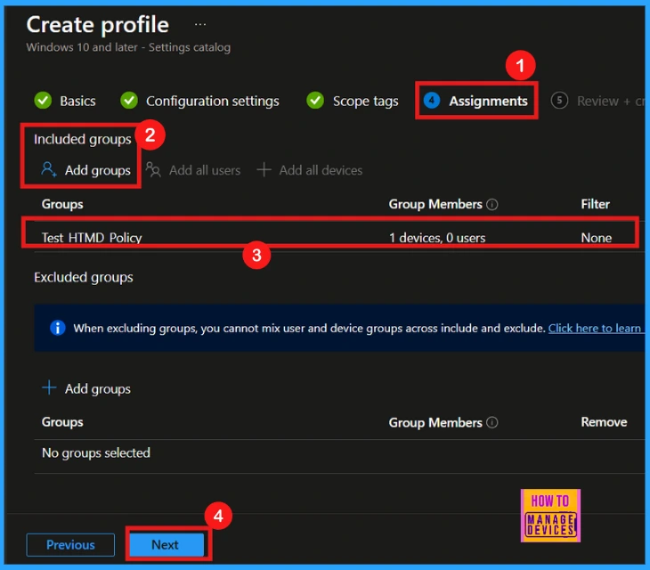The image size is (650, 570).
Task: Click the Groups header in Included groups
Action: 62,204
